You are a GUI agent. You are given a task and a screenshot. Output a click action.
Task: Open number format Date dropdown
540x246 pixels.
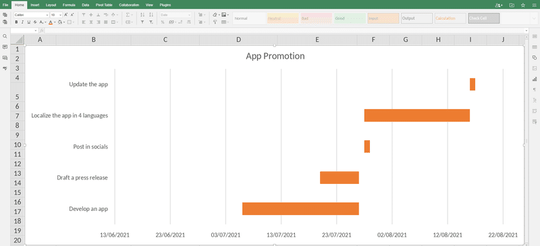[189, 15]
